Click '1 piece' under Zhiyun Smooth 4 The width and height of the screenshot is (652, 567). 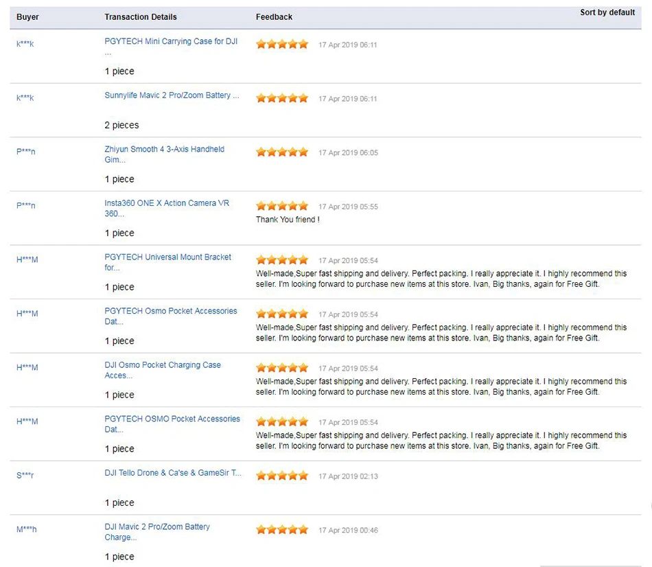tap(119, 179)
